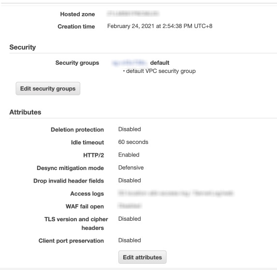Click the bold 'default' security group name
This screenshot has height=270, width=277.
(x=160, y=63)
